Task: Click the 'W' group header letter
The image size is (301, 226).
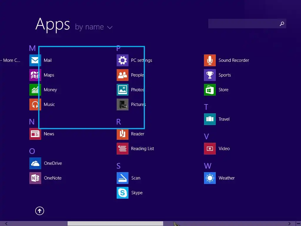Action: pos(208,166)
